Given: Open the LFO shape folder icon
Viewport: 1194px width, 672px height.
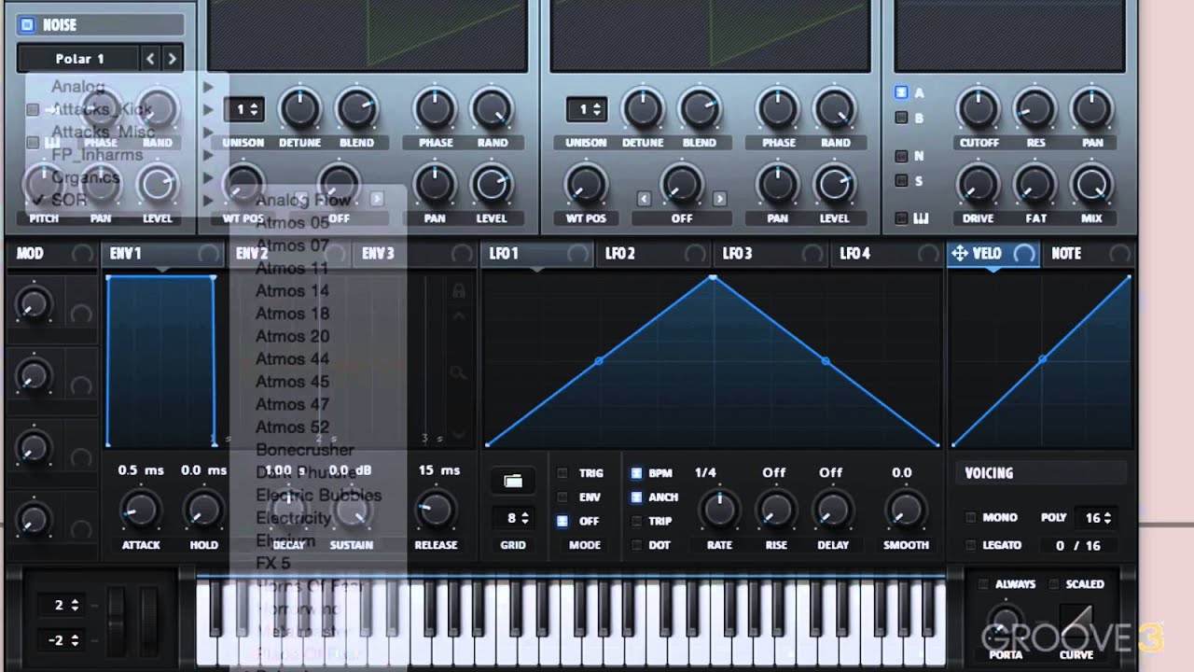Looking at the screenshot, I should tap(513, 481).
